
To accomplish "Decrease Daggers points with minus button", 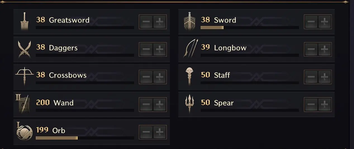I will click(x=146, y=49).
